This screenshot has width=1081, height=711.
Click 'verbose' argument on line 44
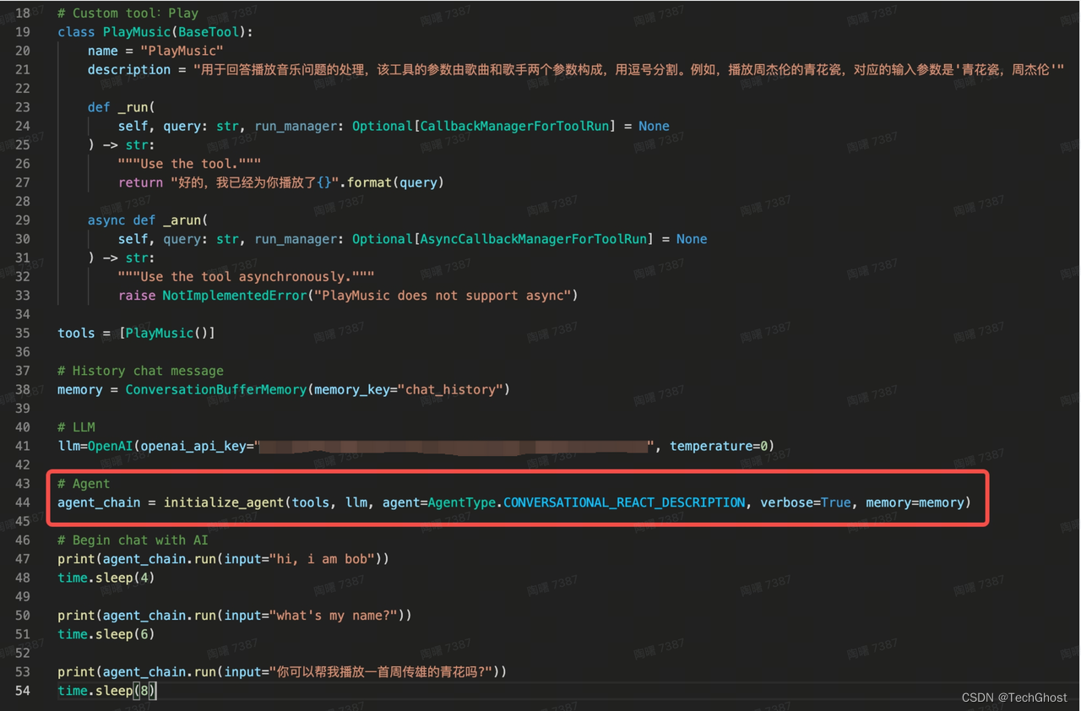[x=786, y=502]
